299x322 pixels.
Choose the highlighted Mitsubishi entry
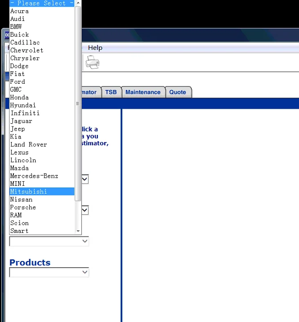[x=42, y=192]
